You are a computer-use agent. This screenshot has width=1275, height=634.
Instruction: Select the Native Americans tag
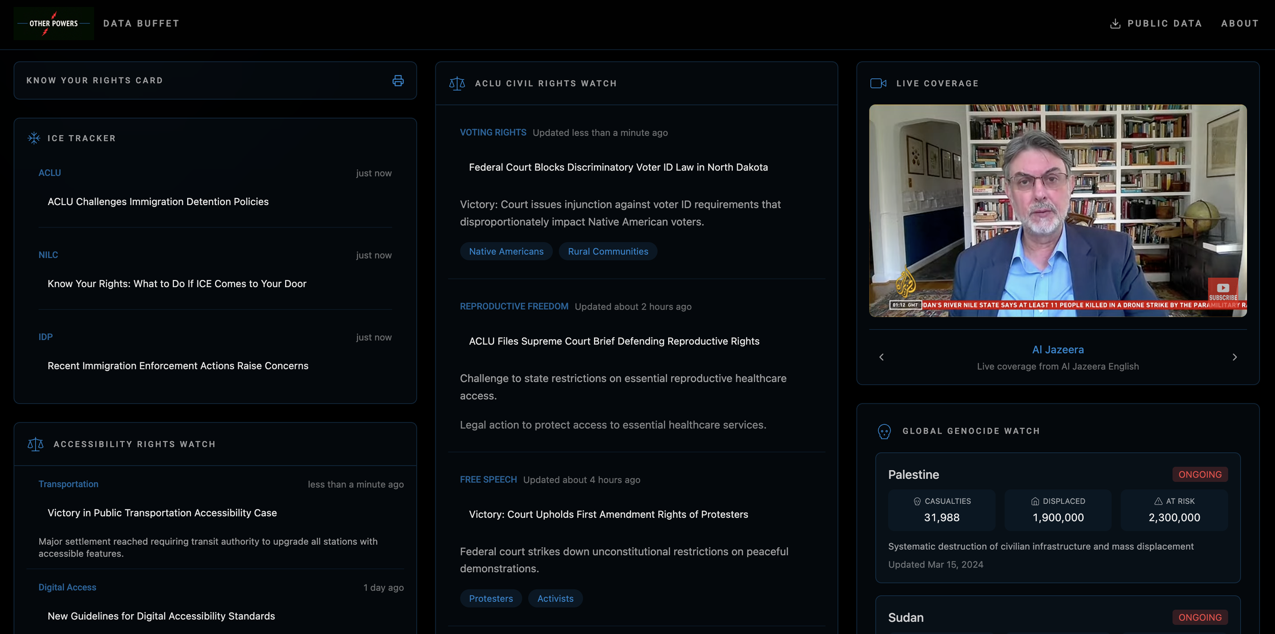[506, 251]
